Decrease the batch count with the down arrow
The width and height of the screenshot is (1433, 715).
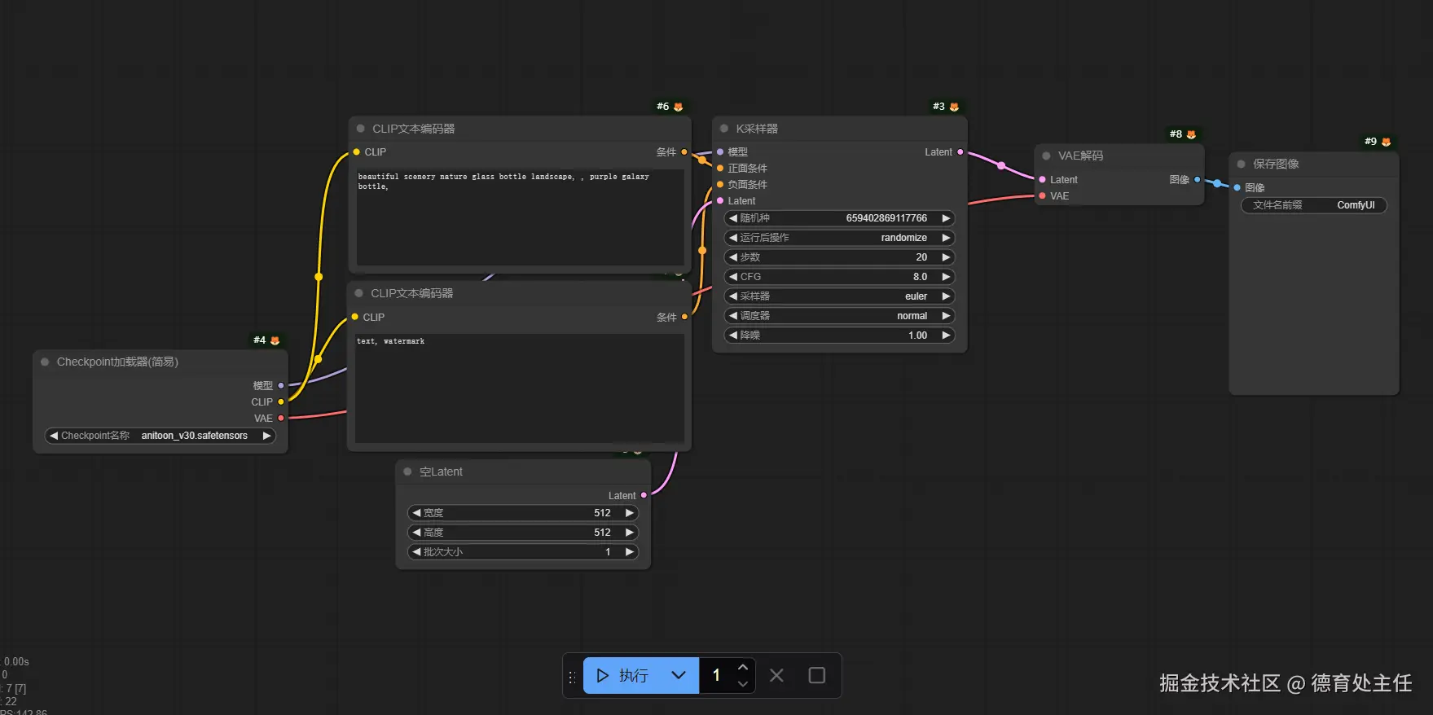pyautogui.click(x=742, y=684)
